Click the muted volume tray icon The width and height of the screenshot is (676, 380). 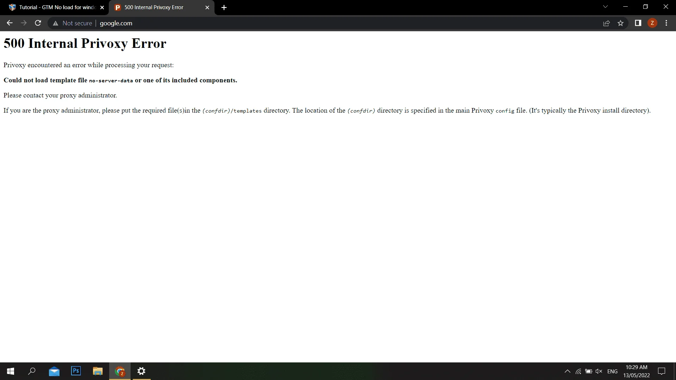click(599, 371)
